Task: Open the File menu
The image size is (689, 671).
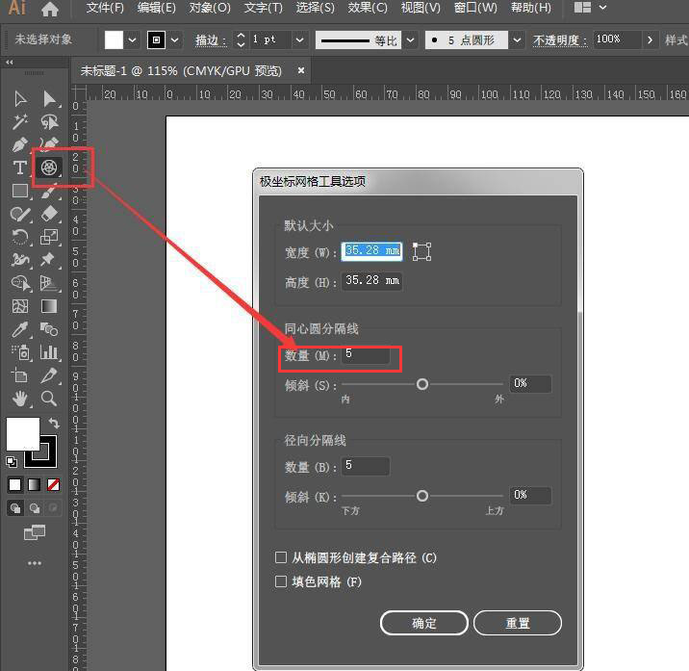Action: [x=105, y=8]
